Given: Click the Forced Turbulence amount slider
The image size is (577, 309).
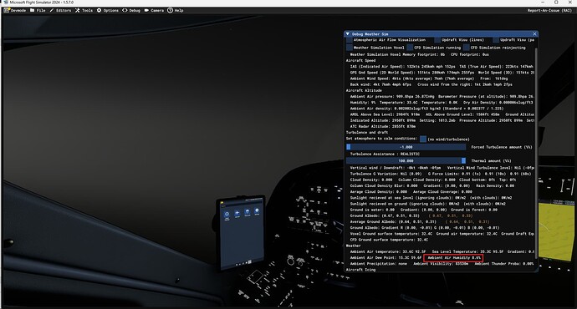Looking at the screenshot, I should point(406,147).
